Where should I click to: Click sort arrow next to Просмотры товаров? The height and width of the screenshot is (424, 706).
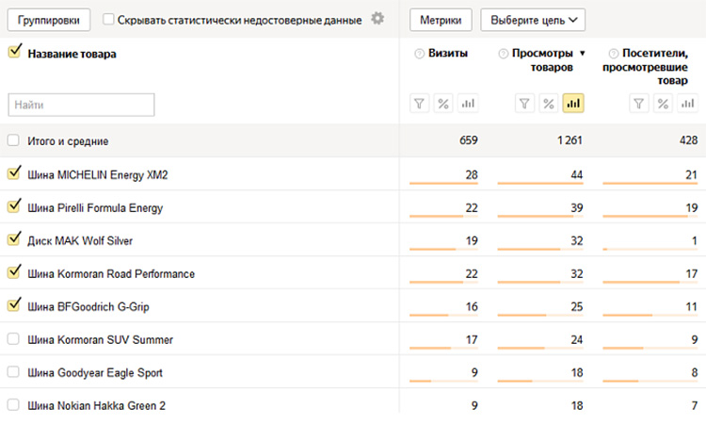(x=583, y=54)
